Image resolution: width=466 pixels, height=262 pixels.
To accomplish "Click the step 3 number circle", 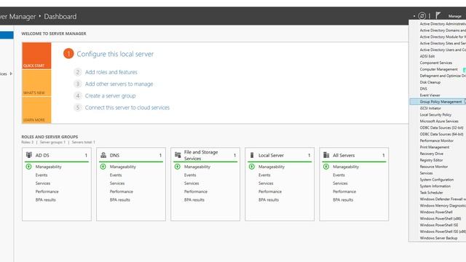I will point(78,84).
